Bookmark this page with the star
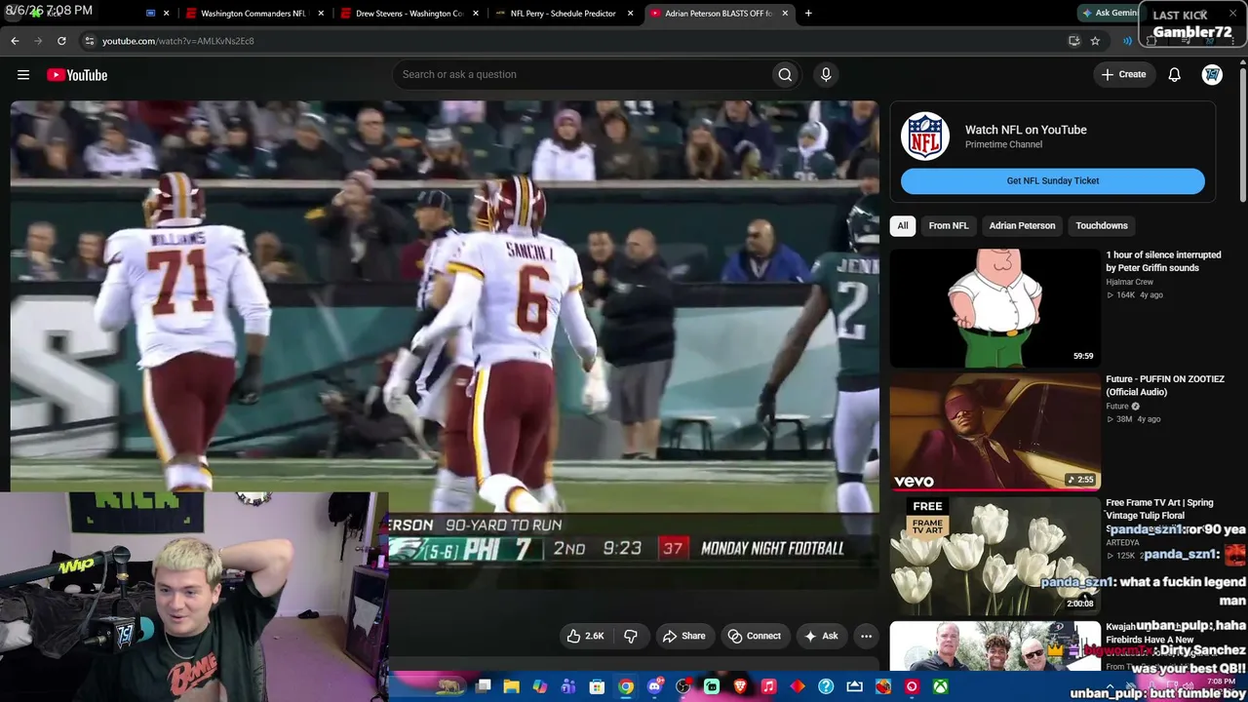This screenshot has height=702, width=1248. [1095, 41]
